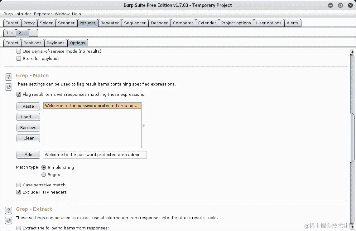This screenshot has height=231, width=356.
Task: Close the Burp Suite window
Action: point(350,5)
